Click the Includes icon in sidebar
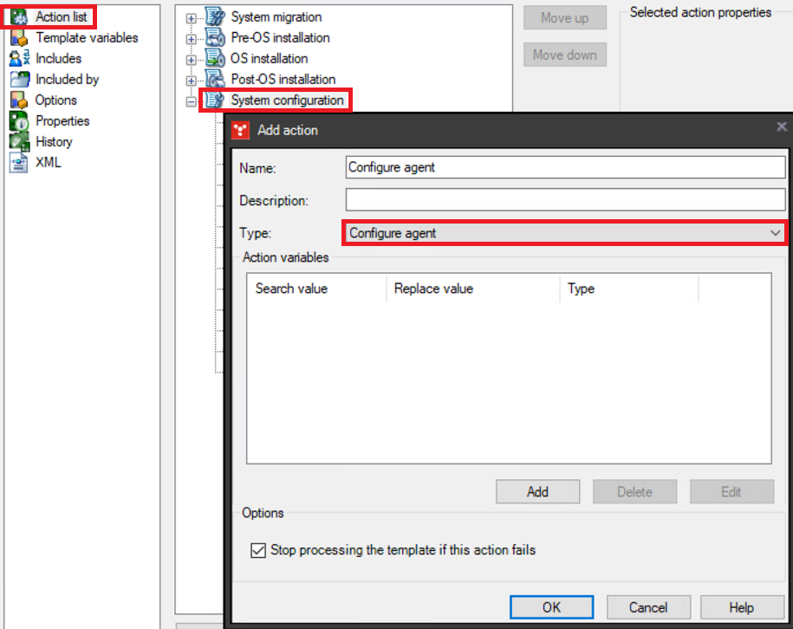This screenshot has height=629, width=793. pyautogui.click(x=17, y=58)
